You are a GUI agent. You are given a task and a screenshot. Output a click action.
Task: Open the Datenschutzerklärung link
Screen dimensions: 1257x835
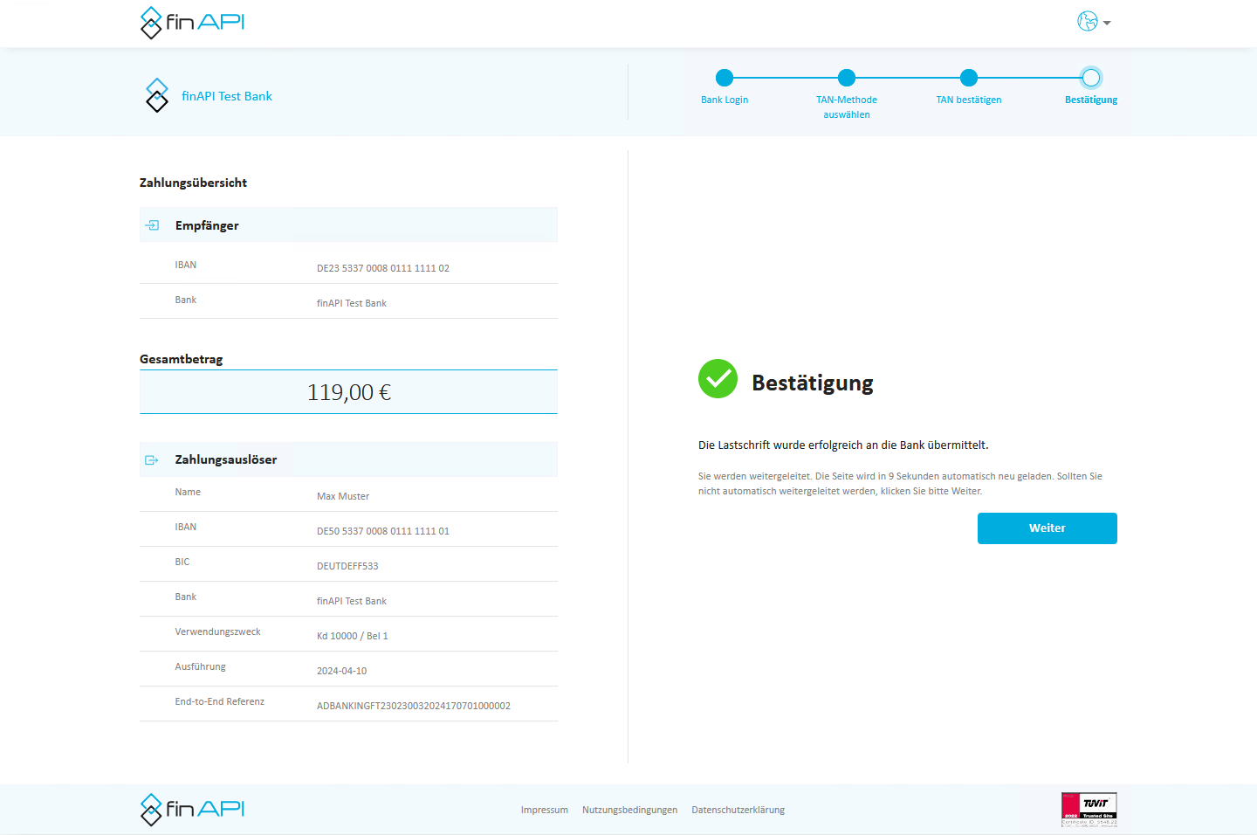[x=738, y=810]
